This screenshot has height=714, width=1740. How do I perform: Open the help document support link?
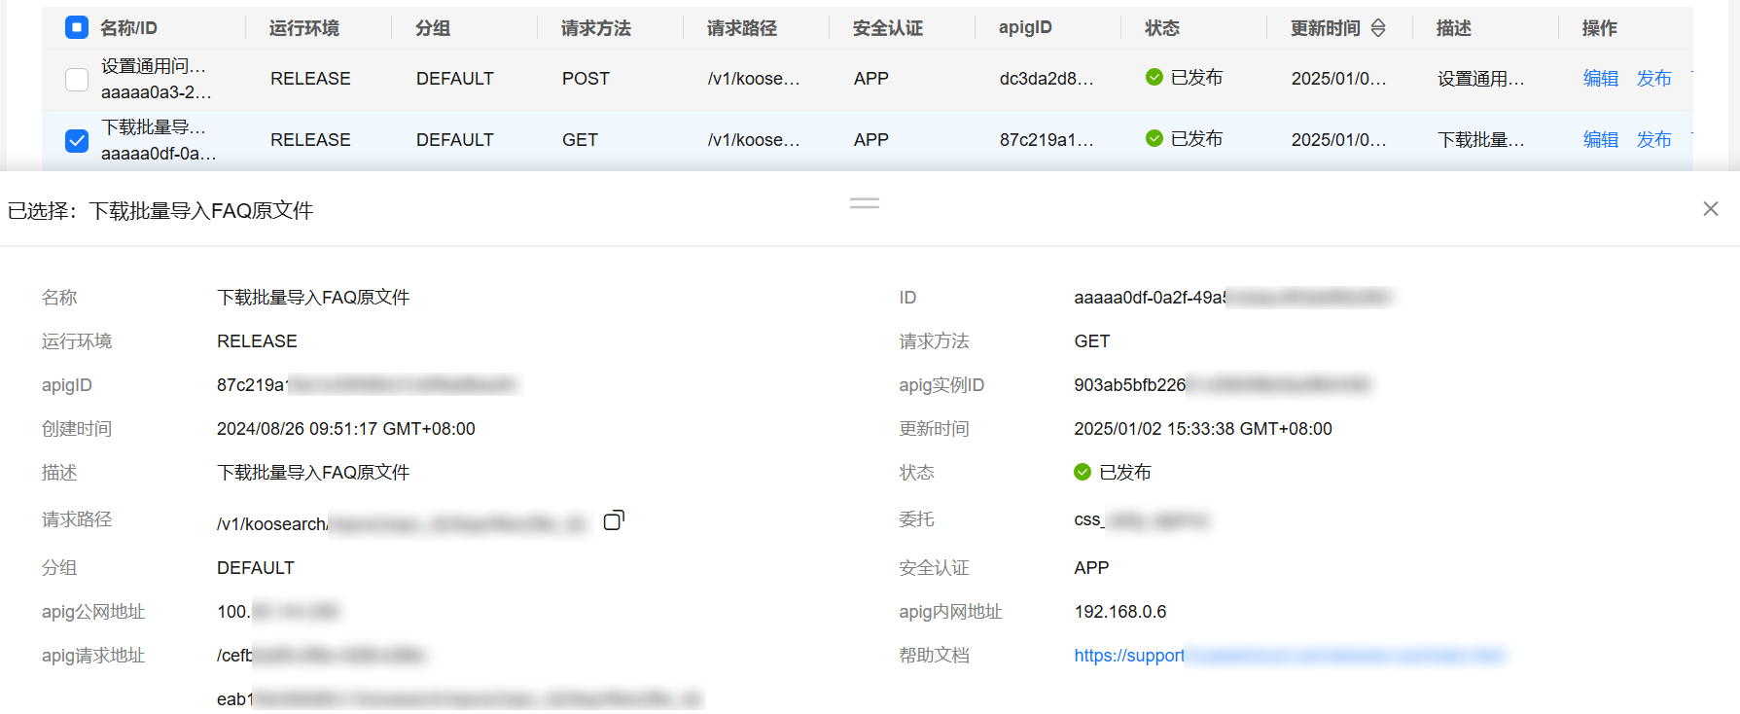click(1128, 656)
